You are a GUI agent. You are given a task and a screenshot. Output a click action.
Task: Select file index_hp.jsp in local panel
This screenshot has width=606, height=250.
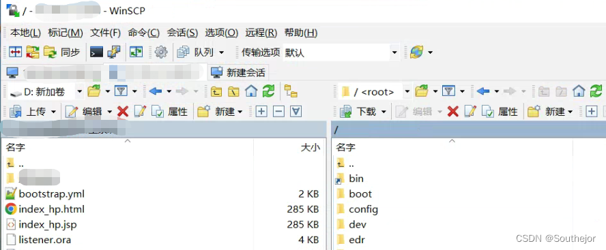[x=48, y=224]
